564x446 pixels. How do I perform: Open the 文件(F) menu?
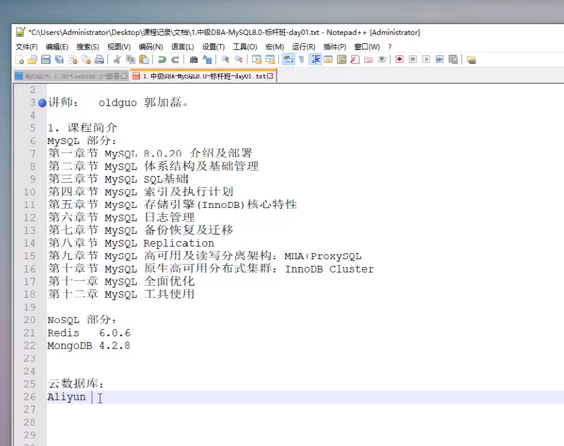[x=27, y=47]
